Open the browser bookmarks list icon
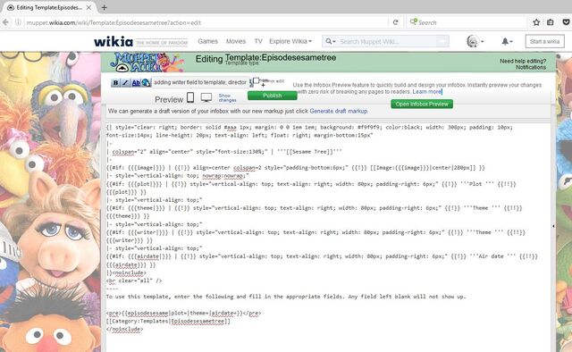The height and width of the screenshot is (352, 572). click(x=551, y=22)
